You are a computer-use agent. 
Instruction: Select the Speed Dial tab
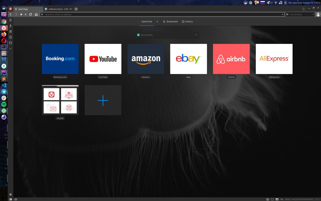click(147, 22)
